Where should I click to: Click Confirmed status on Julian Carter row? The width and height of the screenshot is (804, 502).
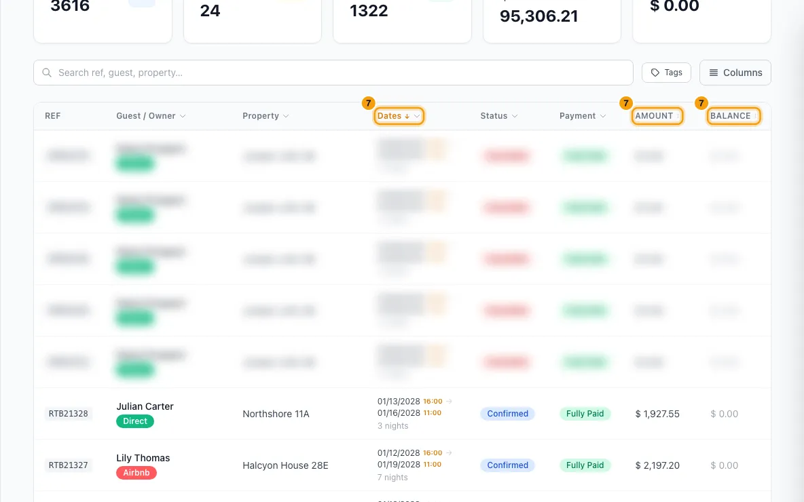coord(507,413)
